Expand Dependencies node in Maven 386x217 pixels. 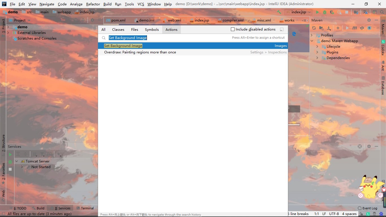[317, 58]
